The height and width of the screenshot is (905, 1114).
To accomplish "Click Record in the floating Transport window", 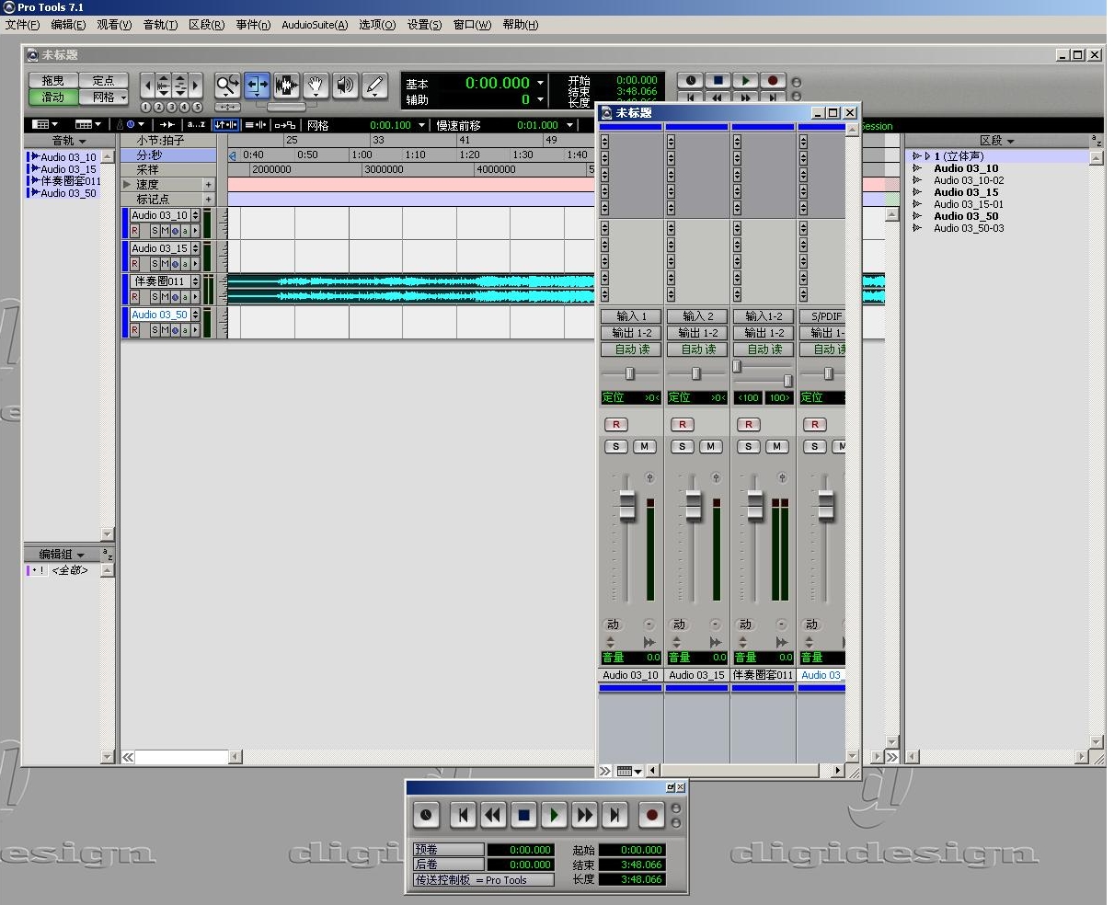I will click(x=652, y=815).
